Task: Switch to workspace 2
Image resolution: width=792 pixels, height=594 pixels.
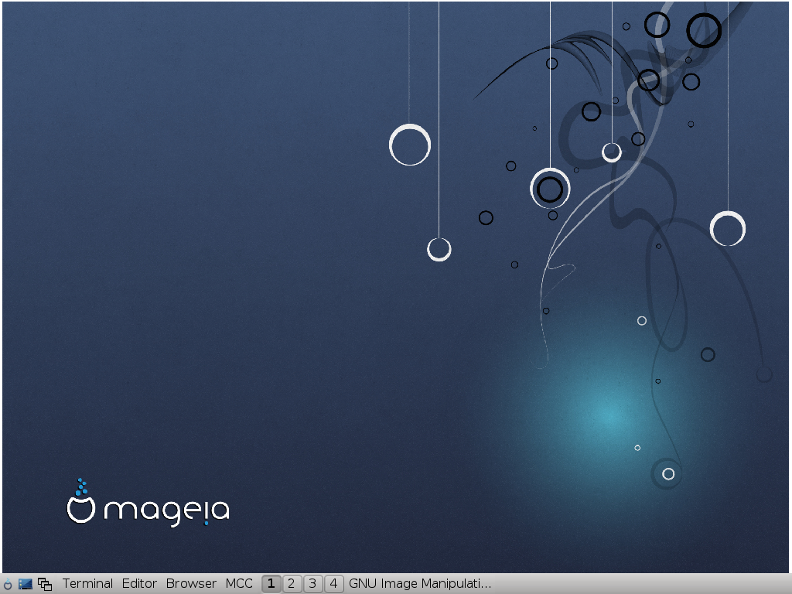Action: pos(292,584)
